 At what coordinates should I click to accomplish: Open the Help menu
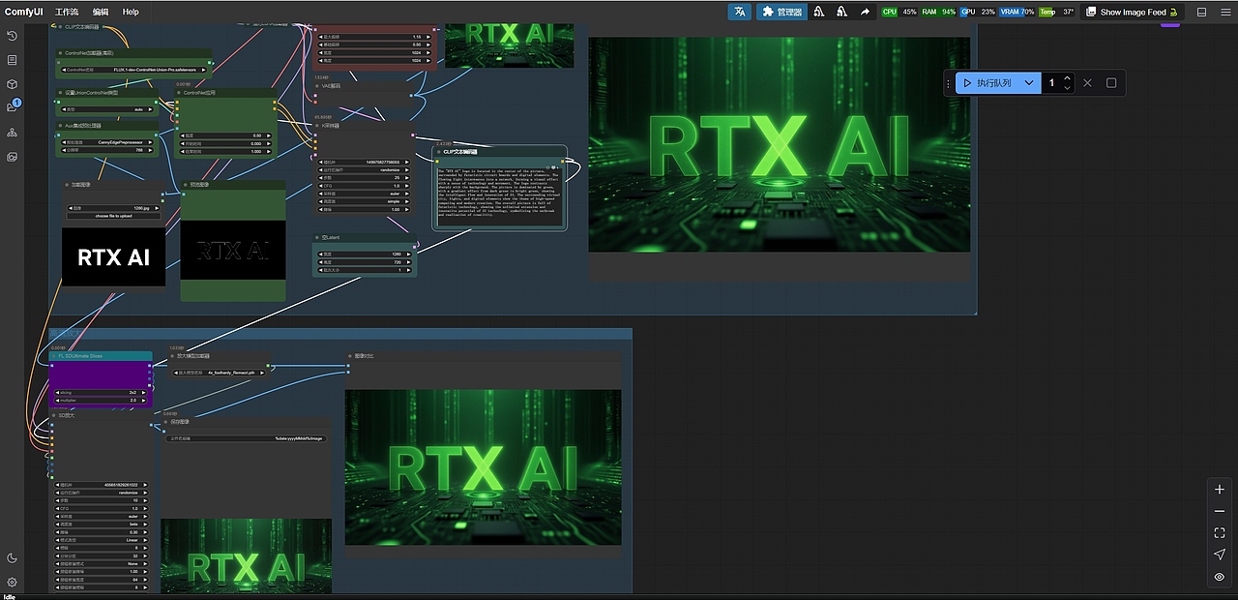pos(131,12)
